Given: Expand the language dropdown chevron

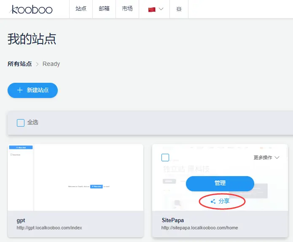Looking at the screenshot, I should [x=161, y=9].
